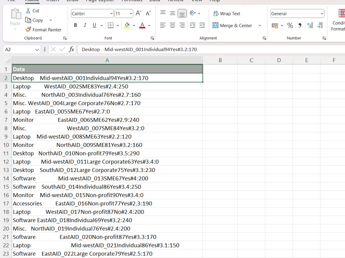Open the Paste options arrow
Image resolution: width=345 pixels, height=258 pixels.
click(x=15, y=29)
